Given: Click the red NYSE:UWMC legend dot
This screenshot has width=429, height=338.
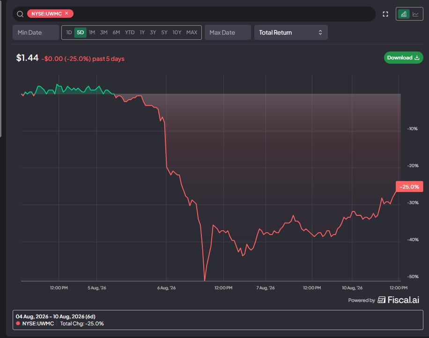Looking at the screenshot, I should click(18, 323).
